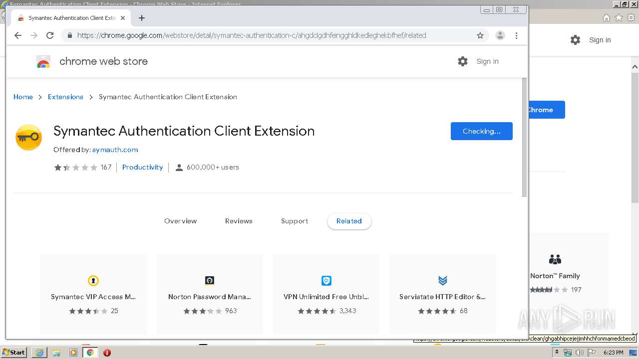
Task: Click the blue Chrome button in background window
Action: pos(546,110)
